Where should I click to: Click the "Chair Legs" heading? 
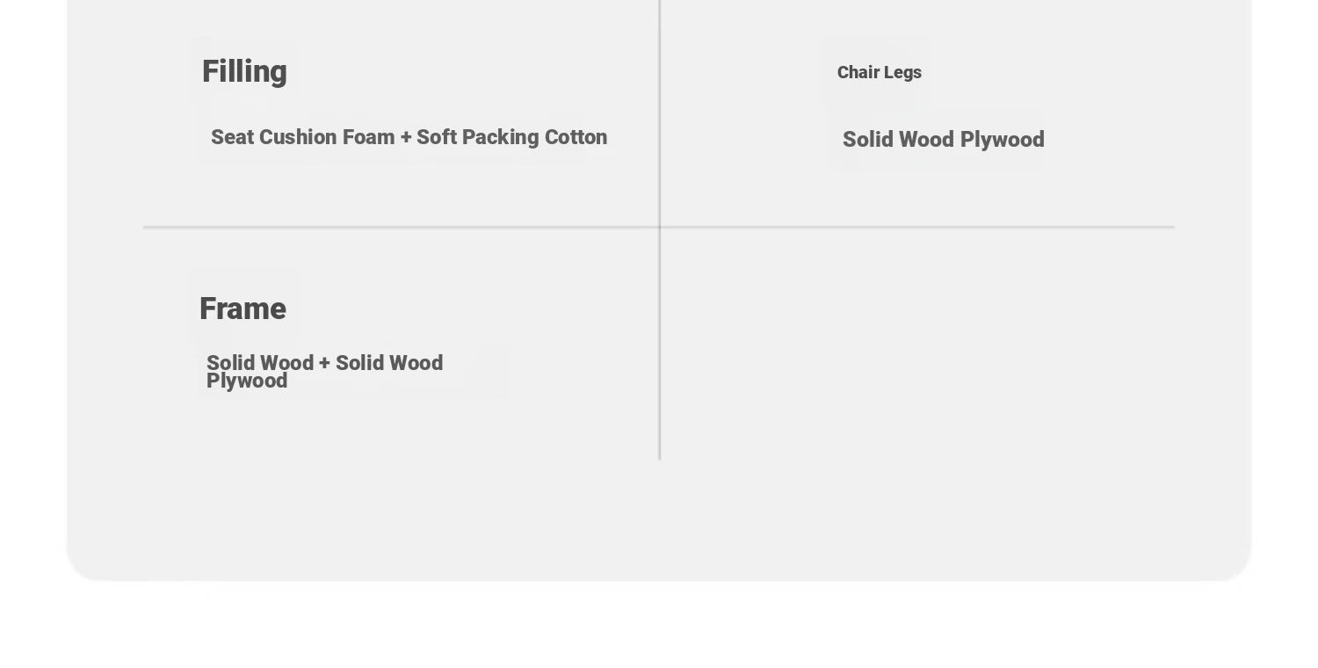coord(880,73)
